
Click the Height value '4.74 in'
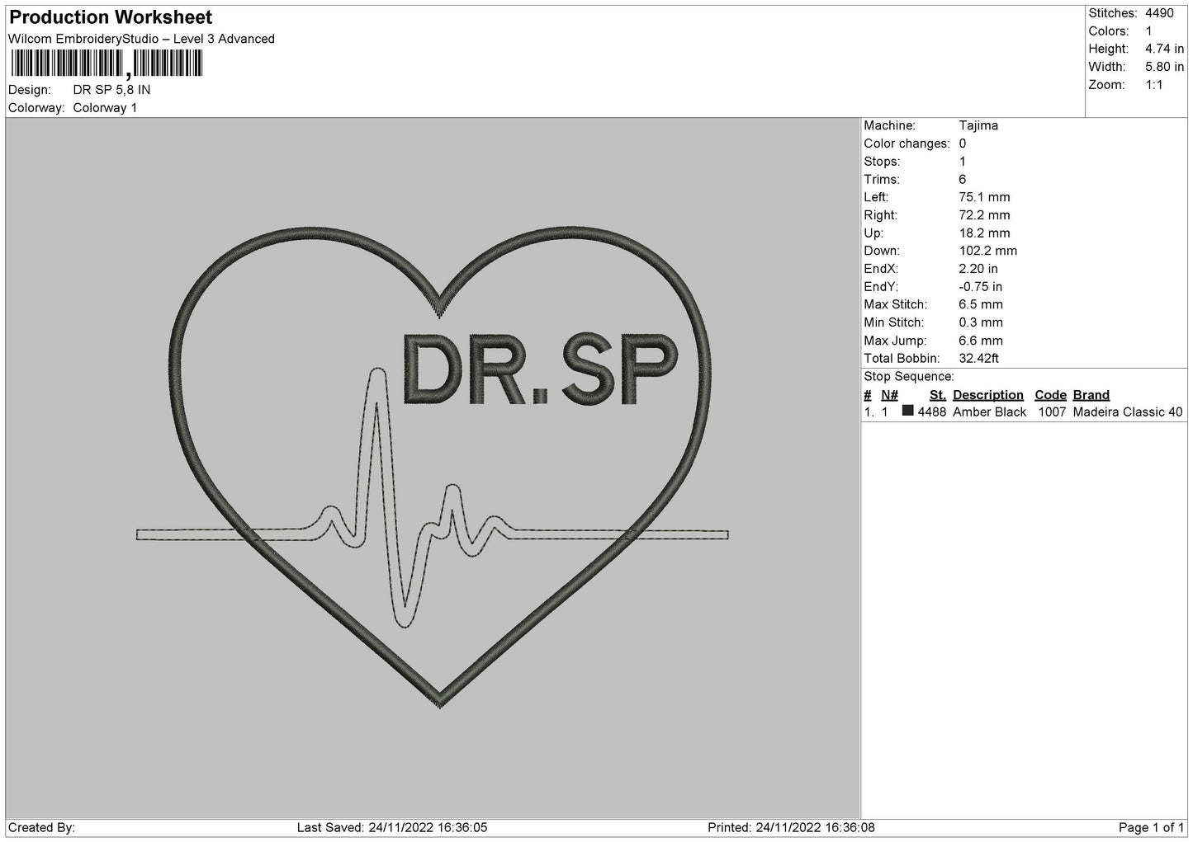[1164, 49]
